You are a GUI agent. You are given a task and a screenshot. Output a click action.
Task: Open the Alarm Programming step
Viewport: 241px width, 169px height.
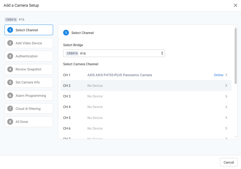(x=29, y=96)
